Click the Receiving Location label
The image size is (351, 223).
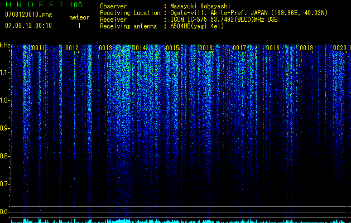coord(130,13)
